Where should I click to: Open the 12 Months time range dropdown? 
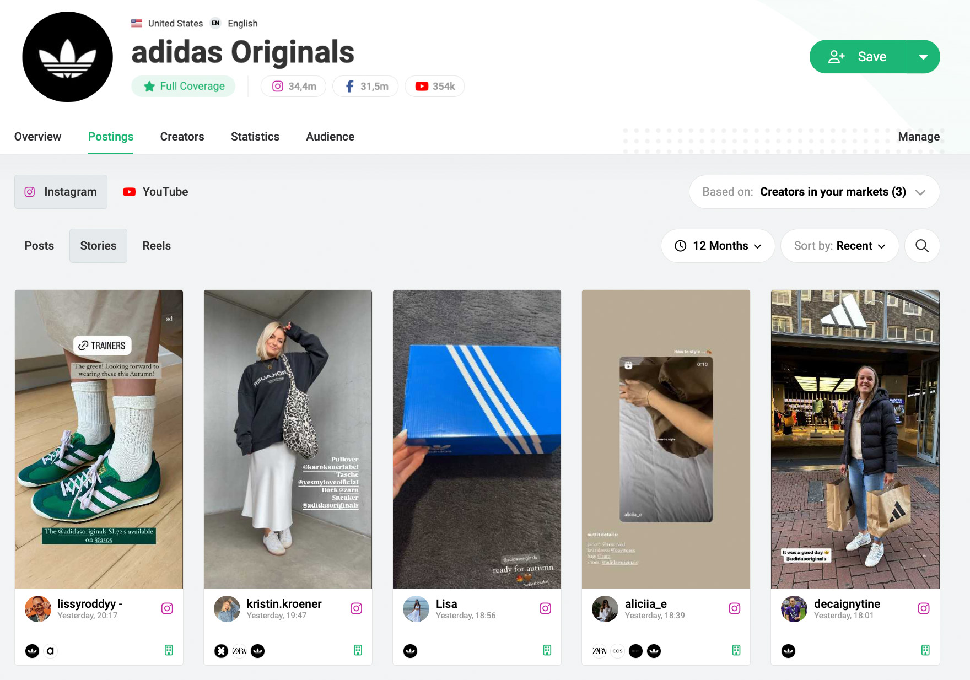click(x=718, y=246)
